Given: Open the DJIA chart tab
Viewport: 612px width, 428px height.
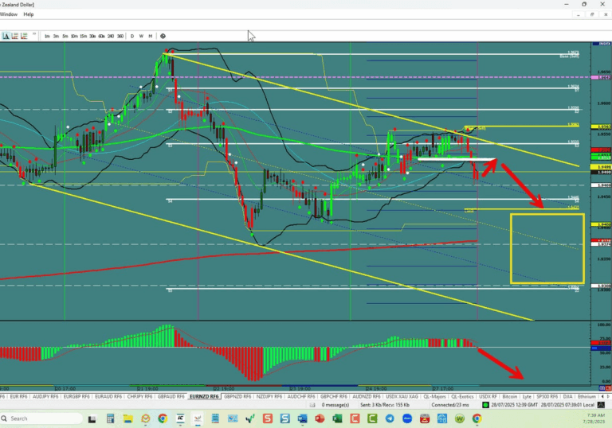Looking at the screenshot, I should tap(567, 396).
